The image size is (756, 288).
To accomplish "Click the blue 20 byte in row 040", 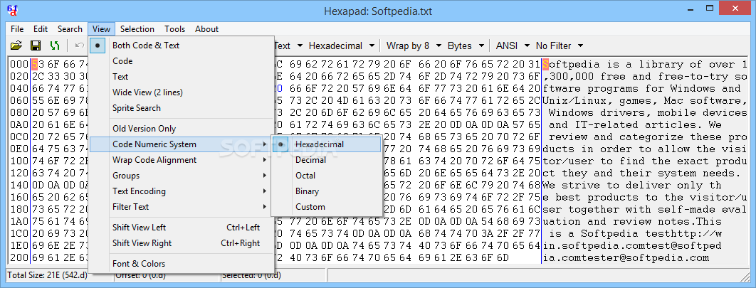I will 278,88.
